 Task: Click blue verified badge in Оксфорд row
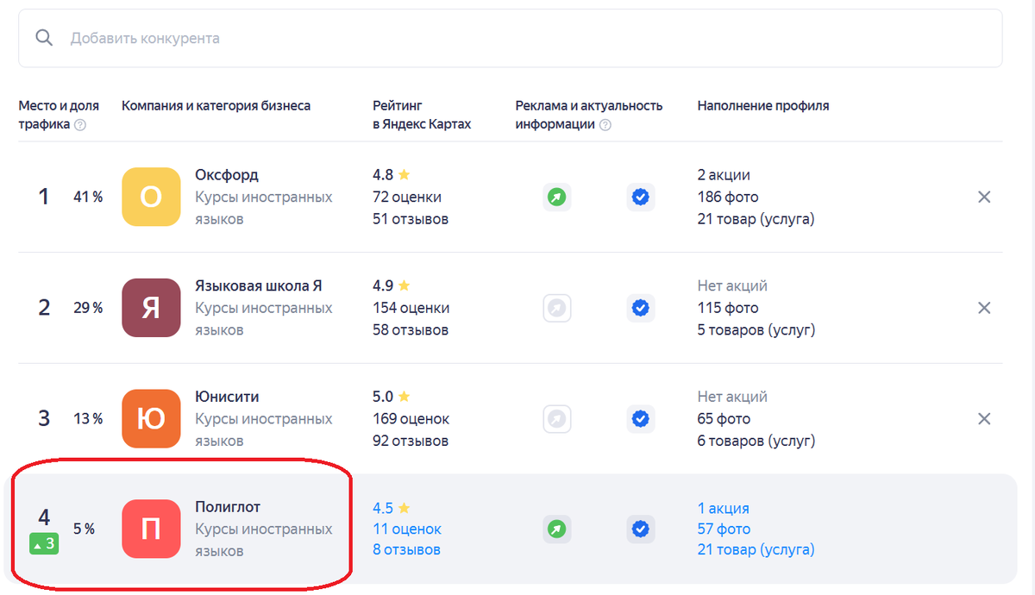click(x=640, y=197)
